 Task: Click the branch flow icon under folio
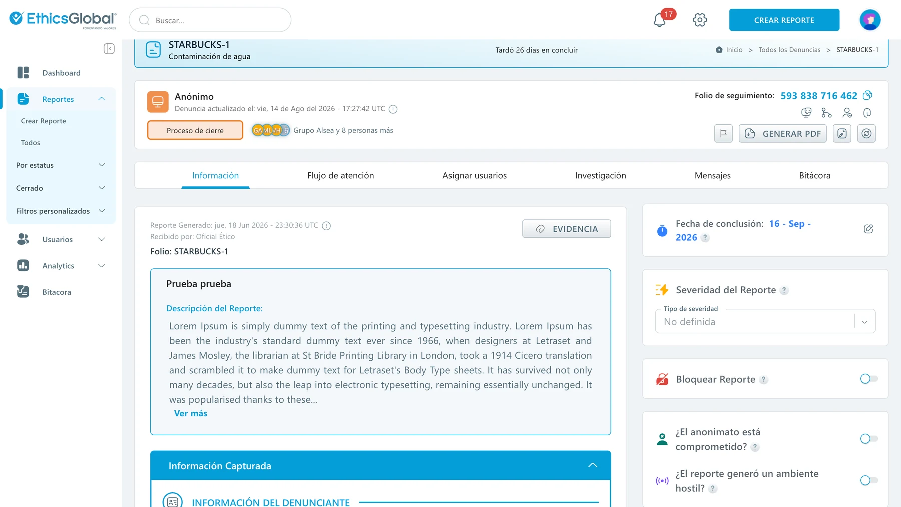[x=826, y=113]
